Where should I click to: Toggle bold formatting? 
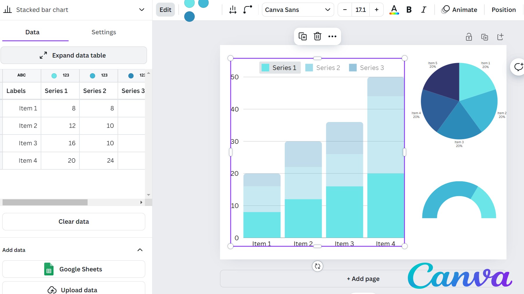coord(409,10)
